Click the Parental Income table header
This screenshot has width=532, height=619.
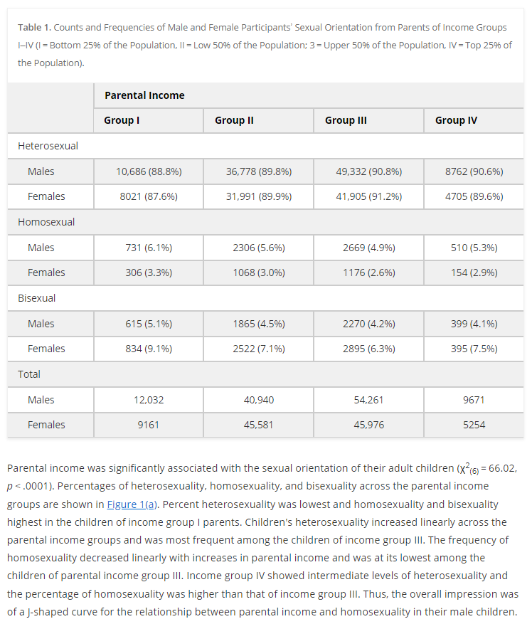click(x=144, y=95)
